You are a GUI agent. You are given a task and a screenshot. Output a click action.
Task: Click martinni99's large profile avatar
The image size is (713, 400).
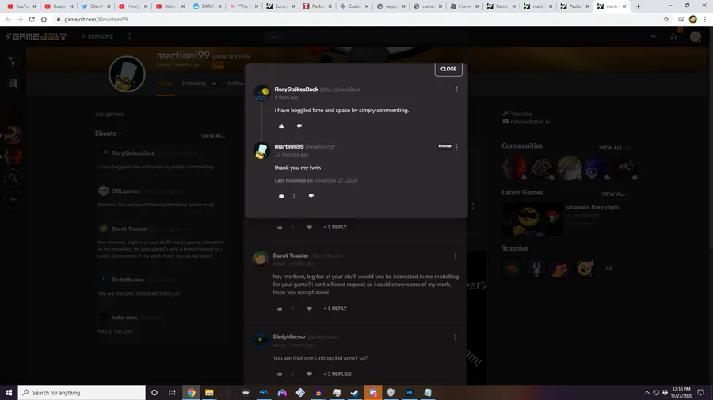click(127, 74)
